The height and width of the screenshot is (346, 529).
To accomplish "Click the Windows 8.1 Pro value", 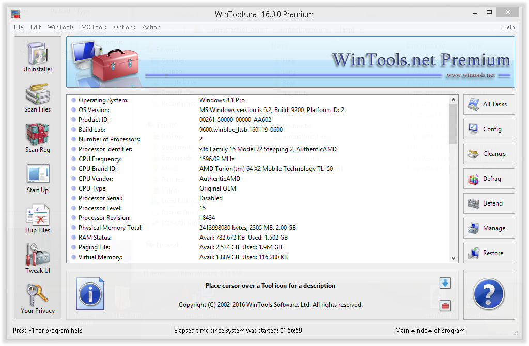I will click(222, 100).
